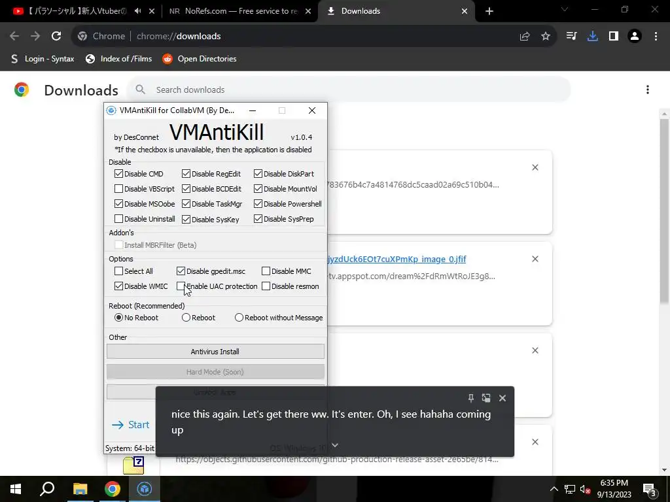Click the Chrome taskbar icon
The image size is (670, 502).
point(113,489)
